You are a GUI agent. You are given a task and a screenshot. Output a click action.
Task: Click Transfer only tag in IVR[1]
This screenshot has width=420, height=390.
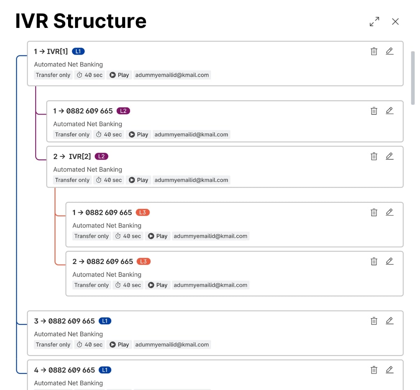[53, 75]
